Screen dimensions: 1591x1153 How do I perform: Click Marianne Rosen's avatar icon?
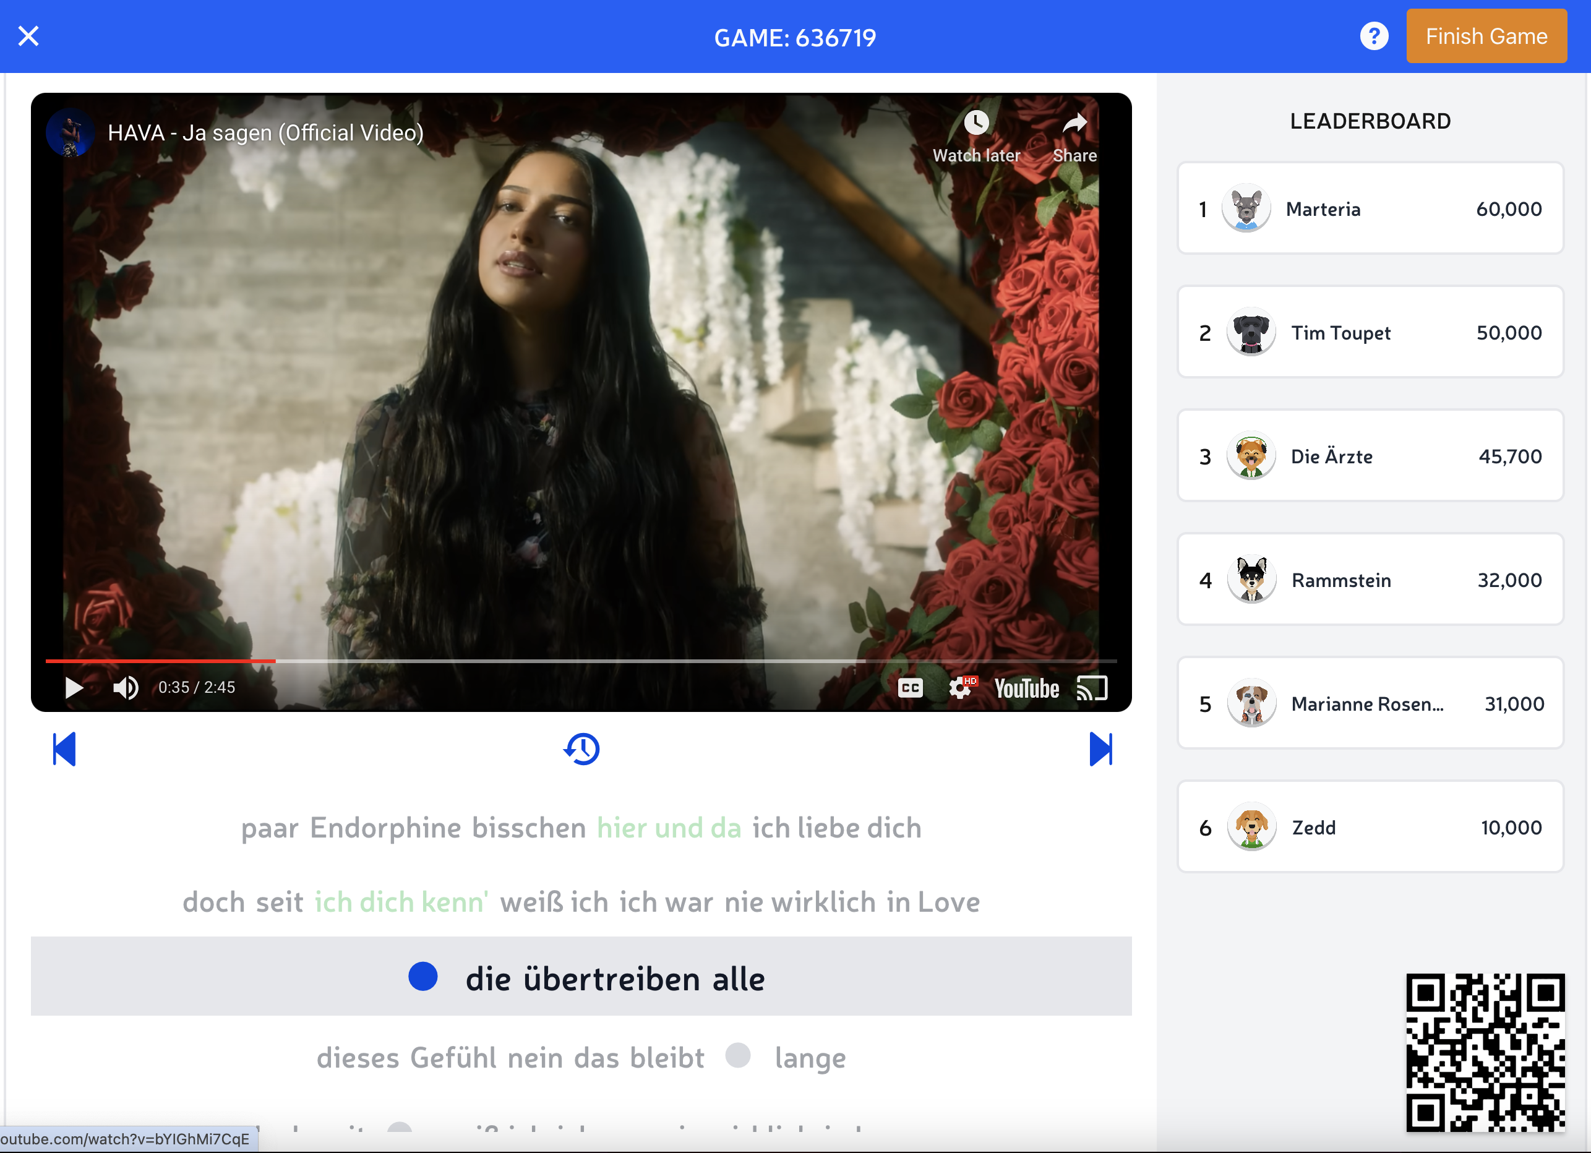point(1251,703)
